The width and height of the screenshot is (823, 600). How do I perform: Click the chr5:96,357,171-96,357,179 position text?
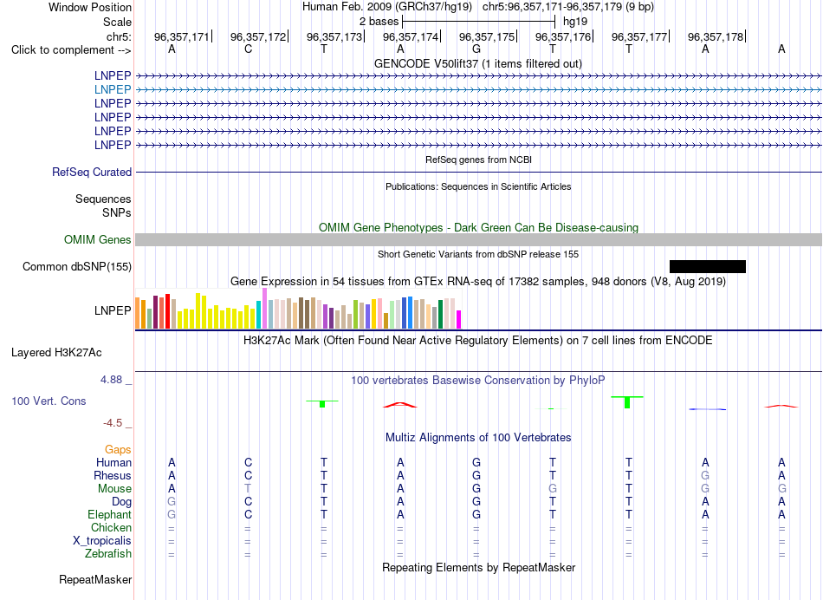click(x=568, y=7)
